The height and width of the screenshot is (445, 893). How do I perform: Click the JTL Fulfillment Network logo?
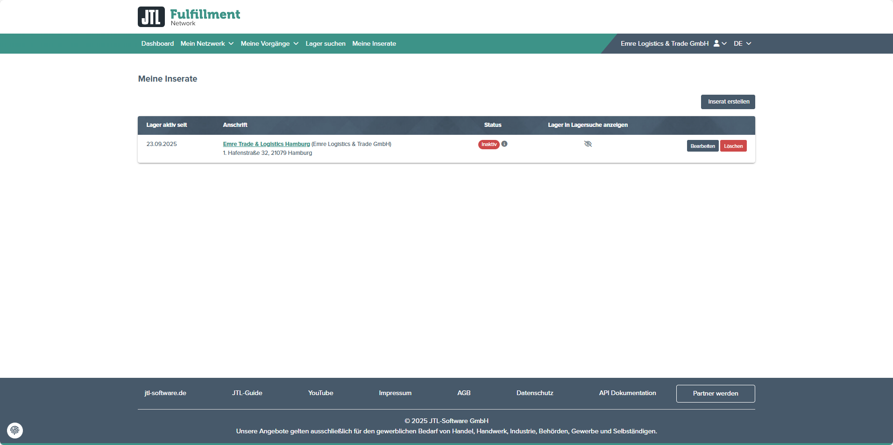[189, 17]
